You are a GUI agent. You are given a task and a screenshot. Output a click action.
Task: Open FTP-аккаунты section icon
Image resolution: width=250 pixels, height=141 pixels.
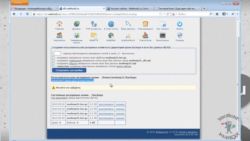(94, 24)
